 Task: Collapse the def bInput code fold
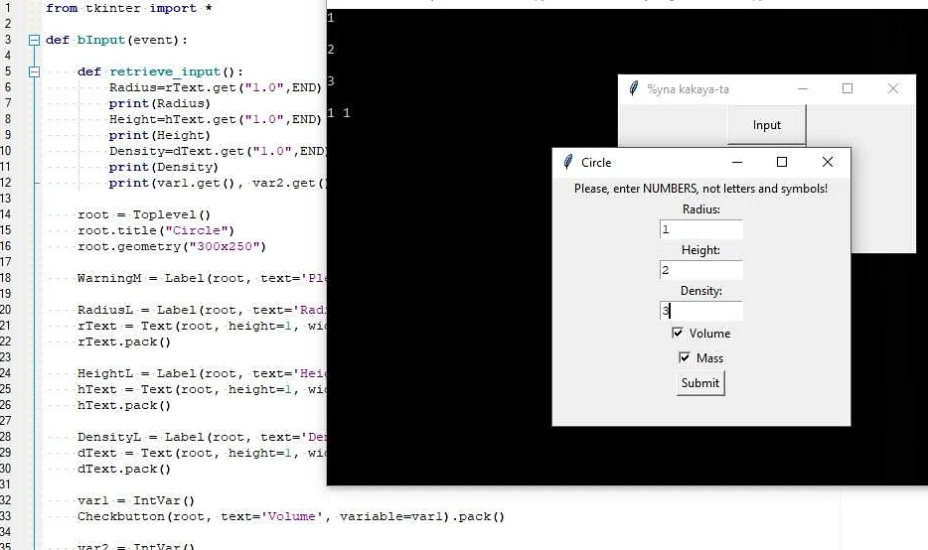(x=35, y=41)
